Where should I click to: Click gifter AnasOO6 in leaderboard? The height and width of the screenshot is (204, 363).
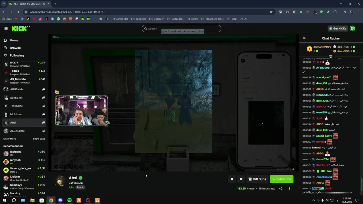coord(343,51)
